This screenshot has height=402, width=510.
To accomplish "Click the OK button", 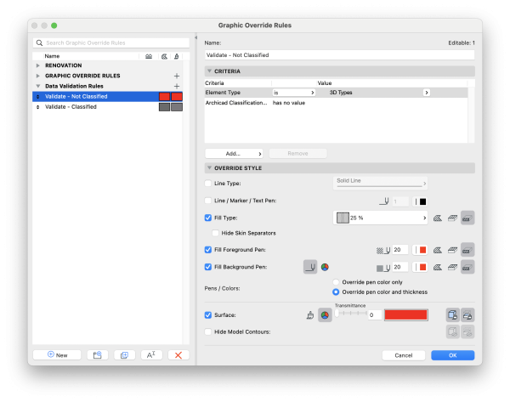I will tap(452, 354).
